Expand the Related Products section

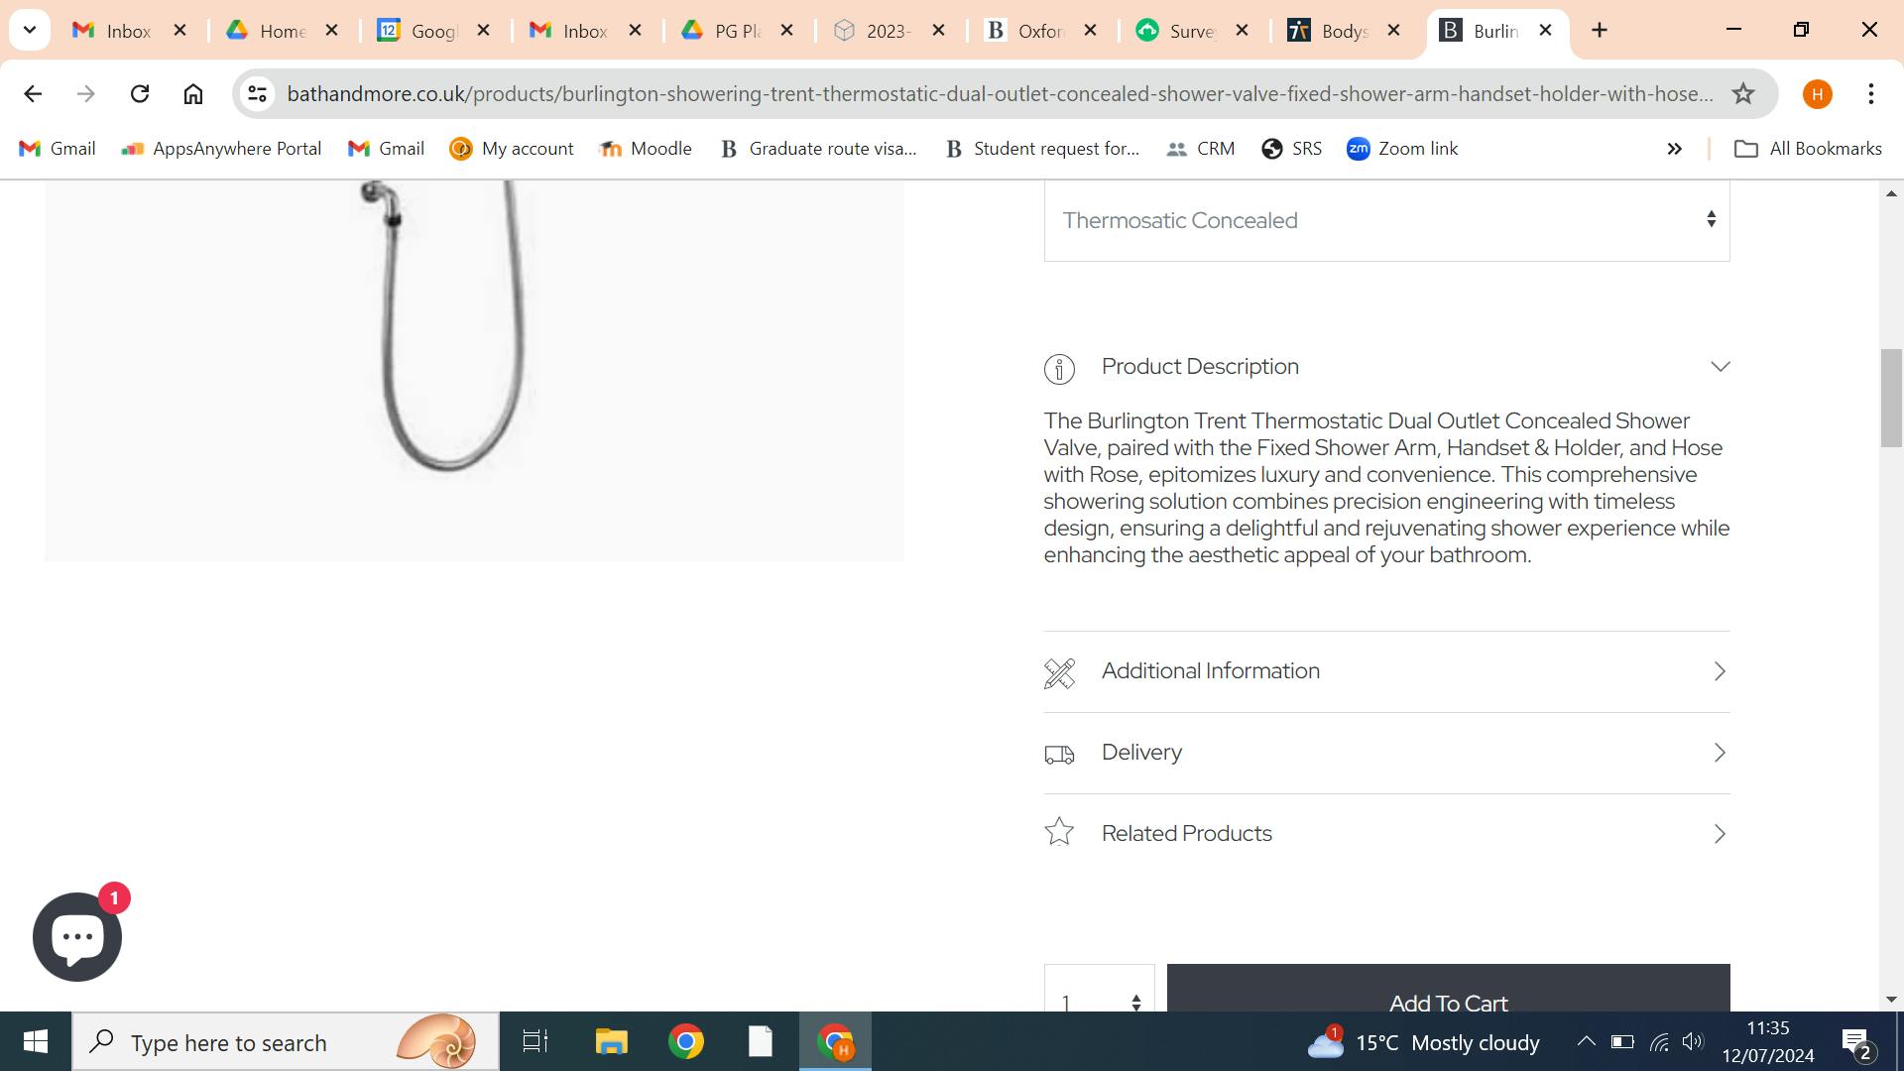[x=1386, y=834]
